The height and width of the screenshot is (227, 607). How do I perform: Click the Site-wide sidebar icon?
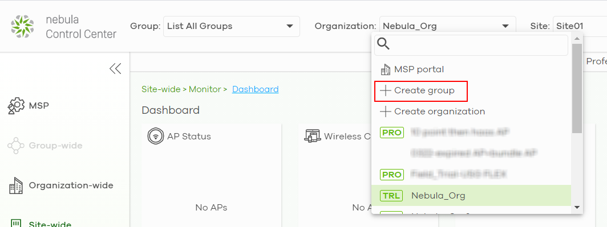coord(16,223)
